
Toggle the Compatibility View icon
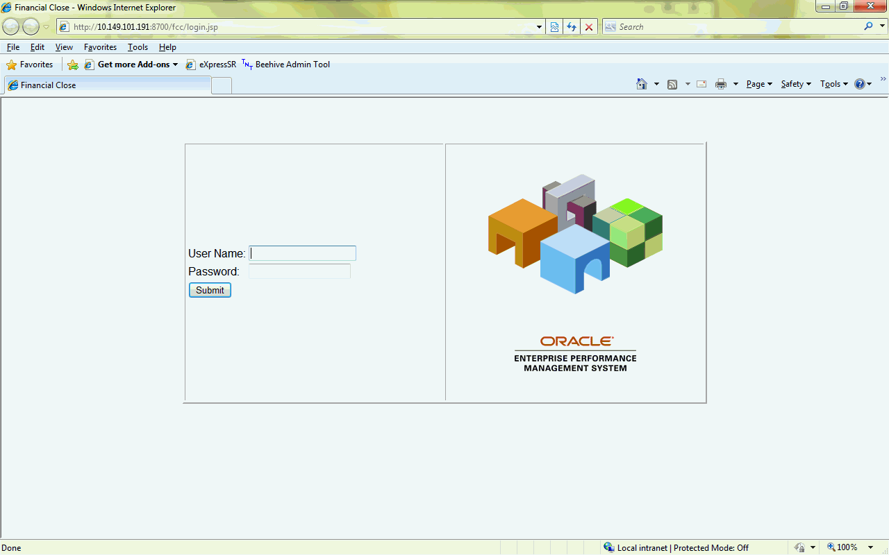(x=554, y=27)
